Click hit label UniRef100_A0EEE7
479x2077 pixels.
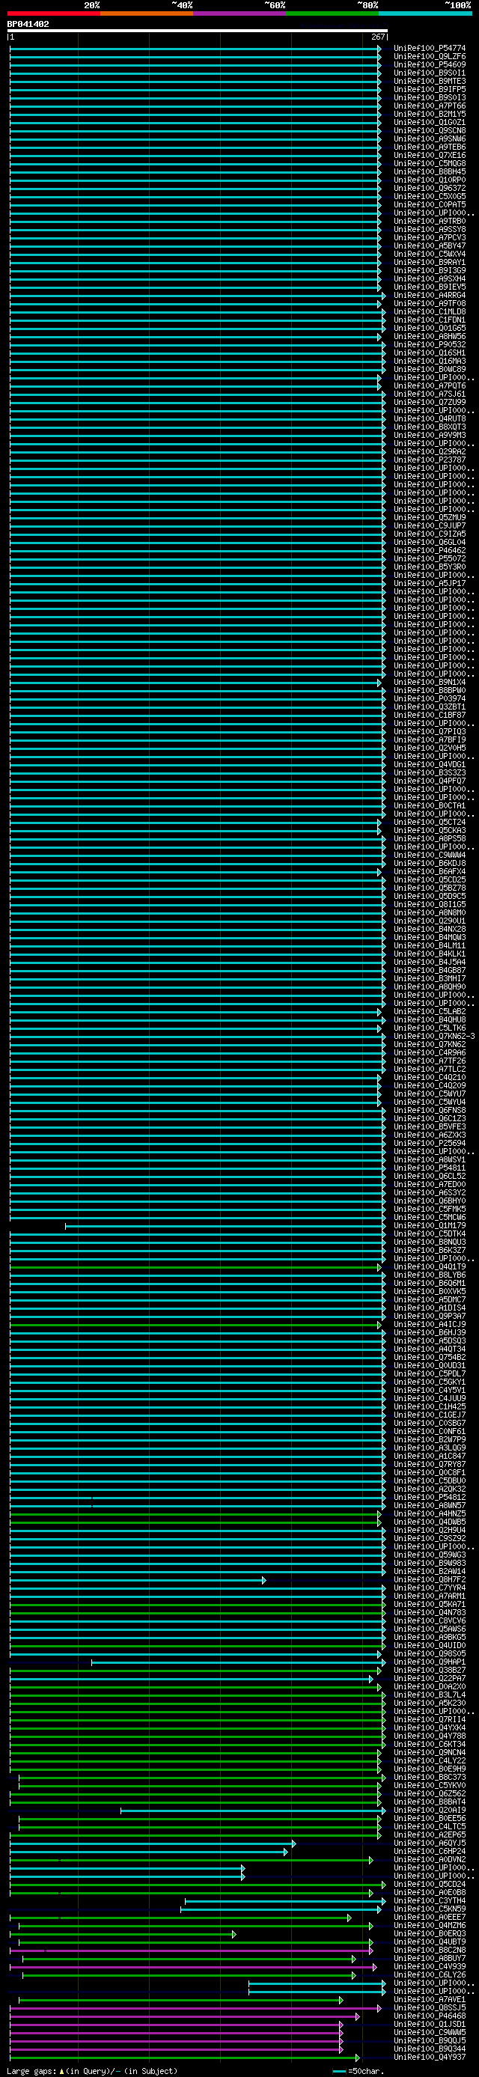[430, 1917]
